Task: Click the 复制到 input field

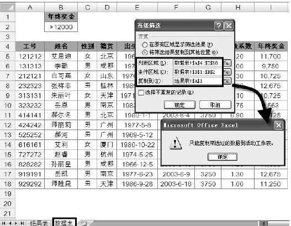Action: [198, 81]
